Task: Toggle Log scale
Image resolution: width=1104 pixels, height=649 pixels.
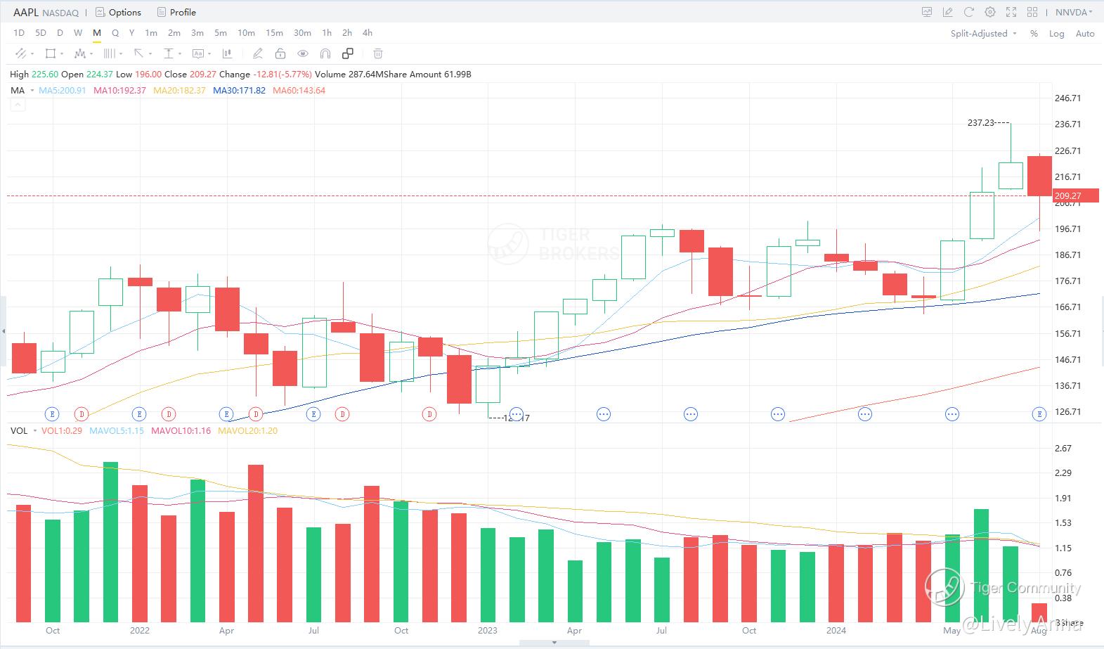Action: point(1057,33)
